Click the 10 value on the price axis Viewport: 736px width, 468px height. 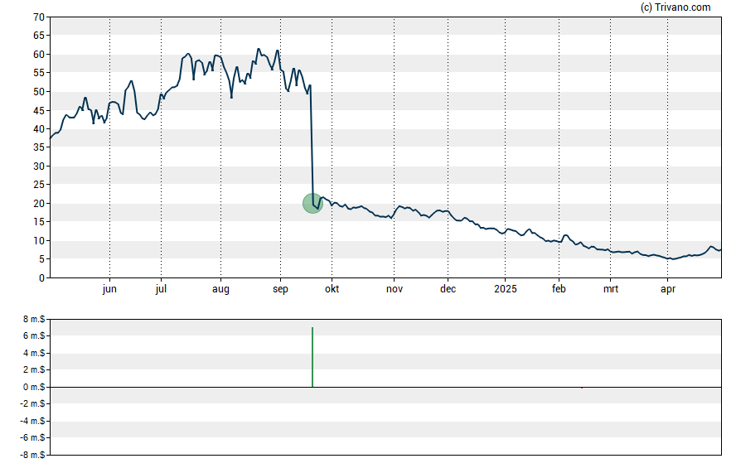coord(39,240)
